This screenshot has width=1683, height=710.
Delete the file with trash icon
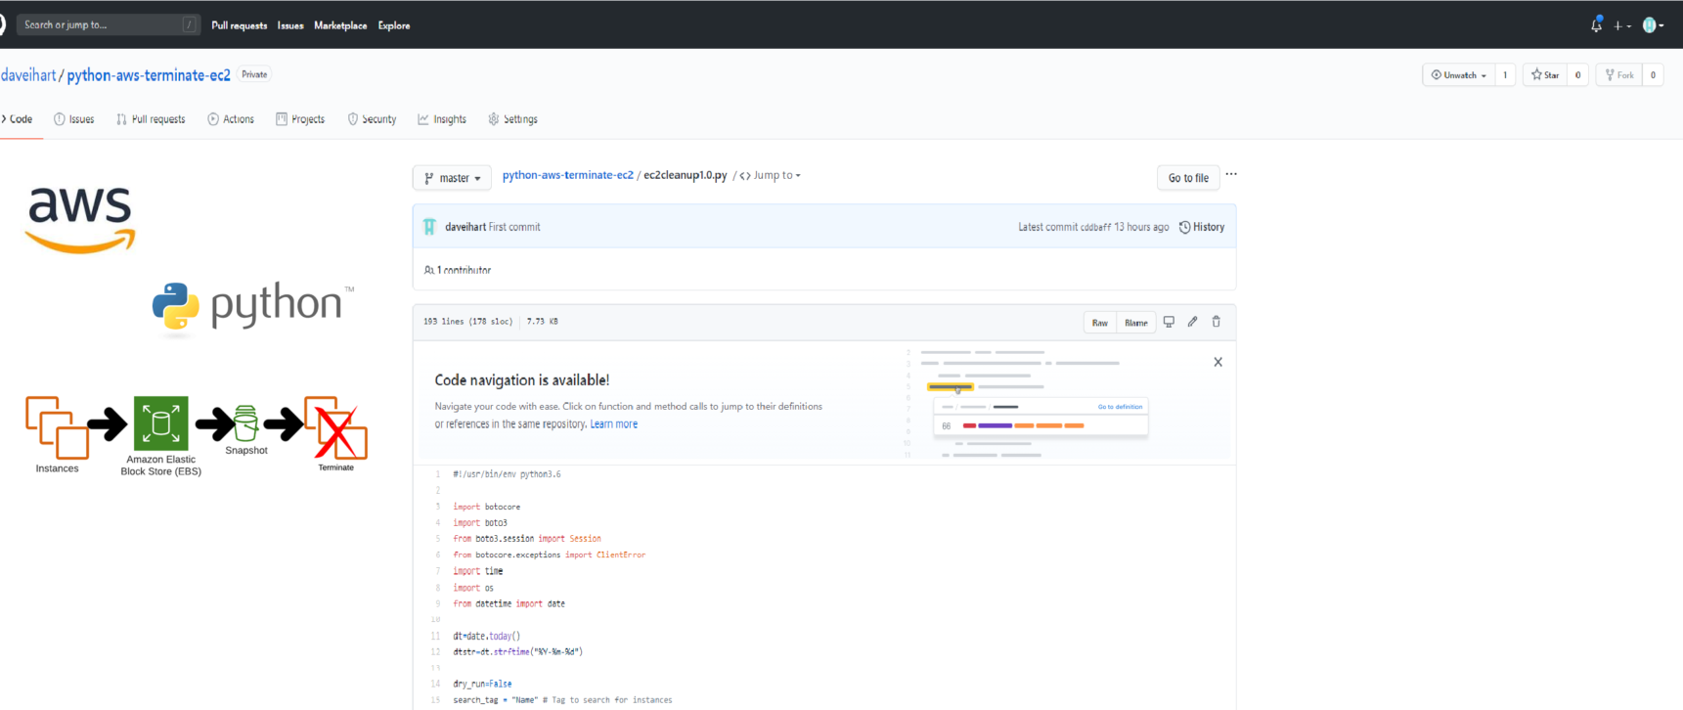pos(1217,322)
